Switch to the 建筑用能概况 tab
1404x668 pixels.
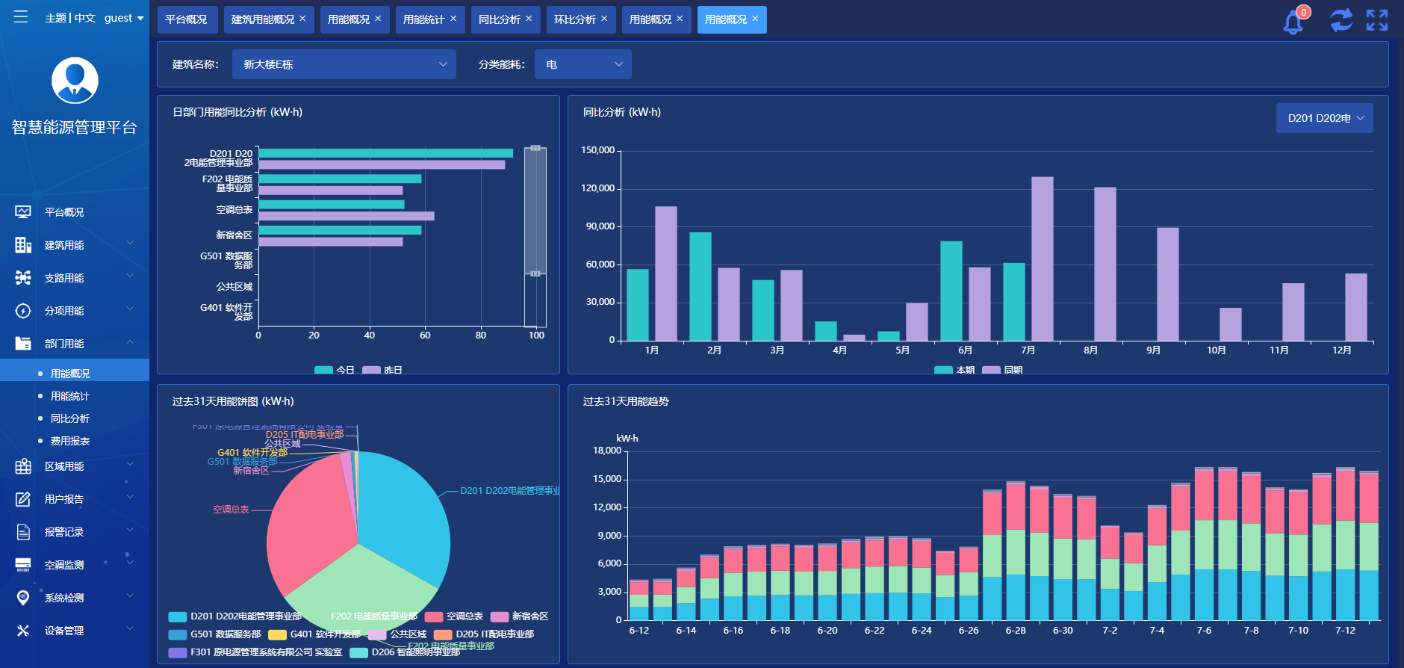point(262,19)
